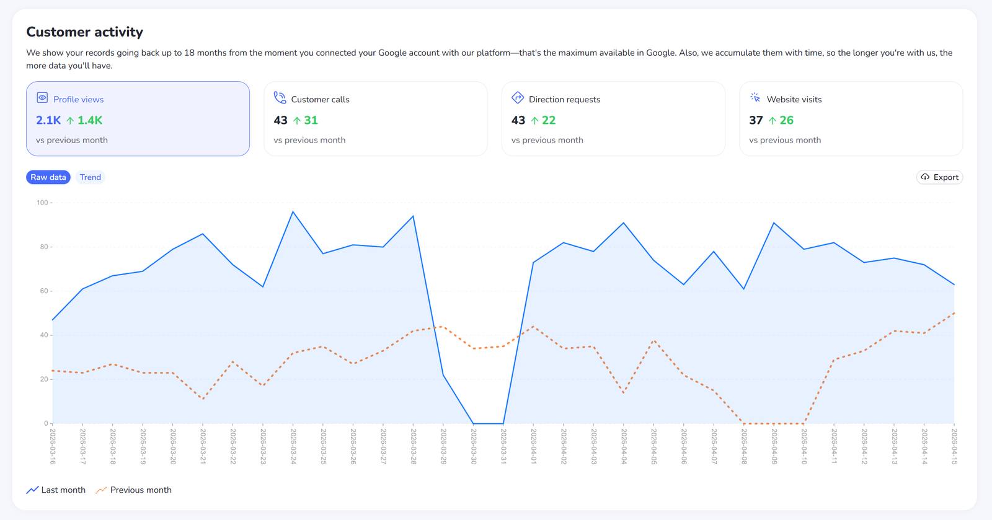The image size is (992, 520).
Task: Click the Export cloud upload icon
Action: tap(925, 177)
